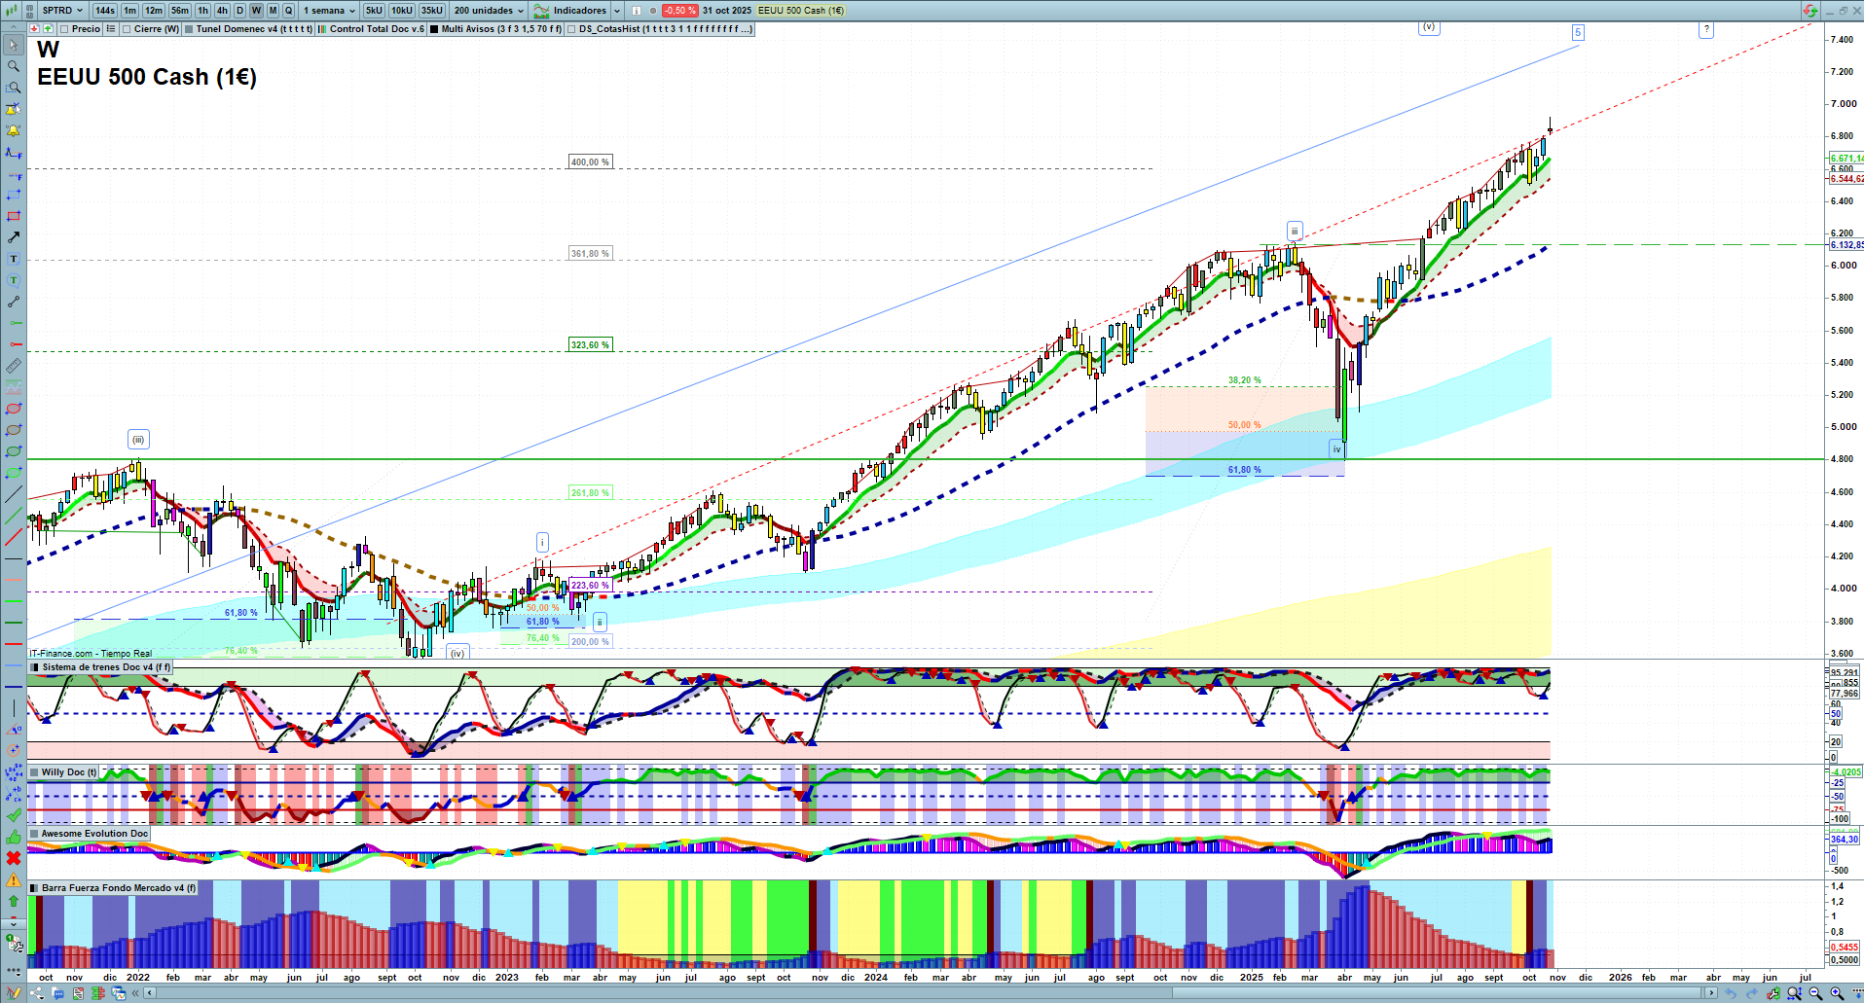
Task: Select the arrow cursor tool
Action: tap(13, 45)
